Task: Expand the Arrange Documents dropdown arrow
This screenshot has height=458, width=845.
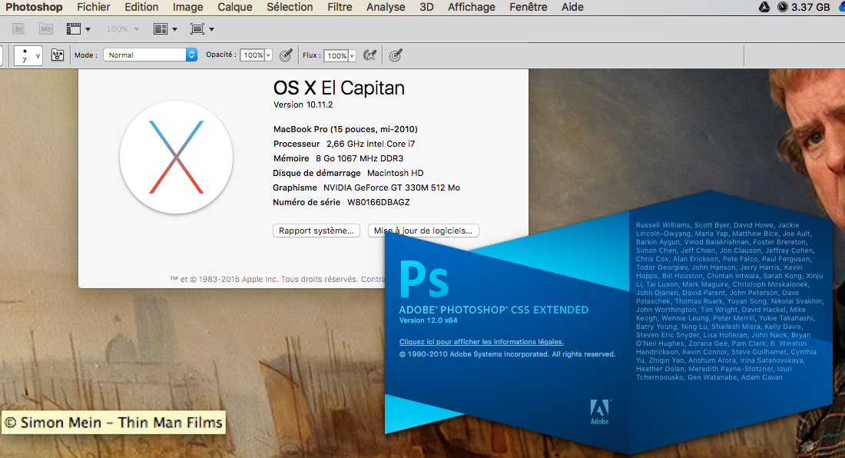Action: [x=174, y=30]
